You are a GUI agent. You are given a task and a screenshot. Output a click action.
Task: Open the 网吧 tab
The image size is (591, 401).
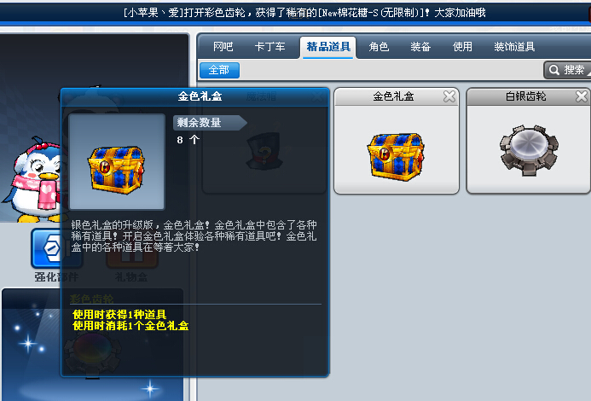coord(223,47)
